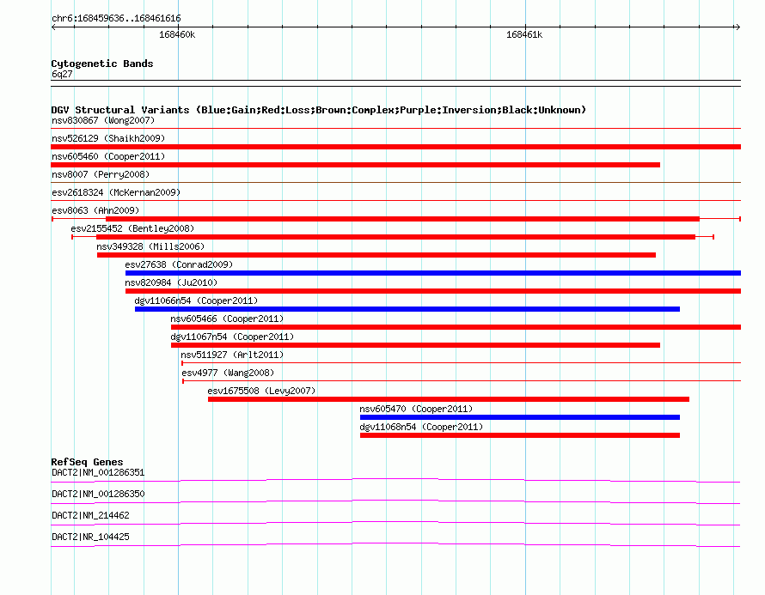The width and height of the screenshot is (765, 595).
Task: Click the esv1675508 (Levy2007) red bar
Action: point(449,399)
